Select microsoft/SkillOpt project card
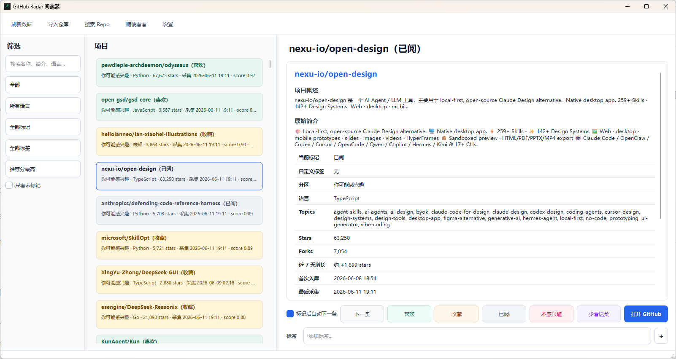The image size is (676, 359). (x=179, y=245)
